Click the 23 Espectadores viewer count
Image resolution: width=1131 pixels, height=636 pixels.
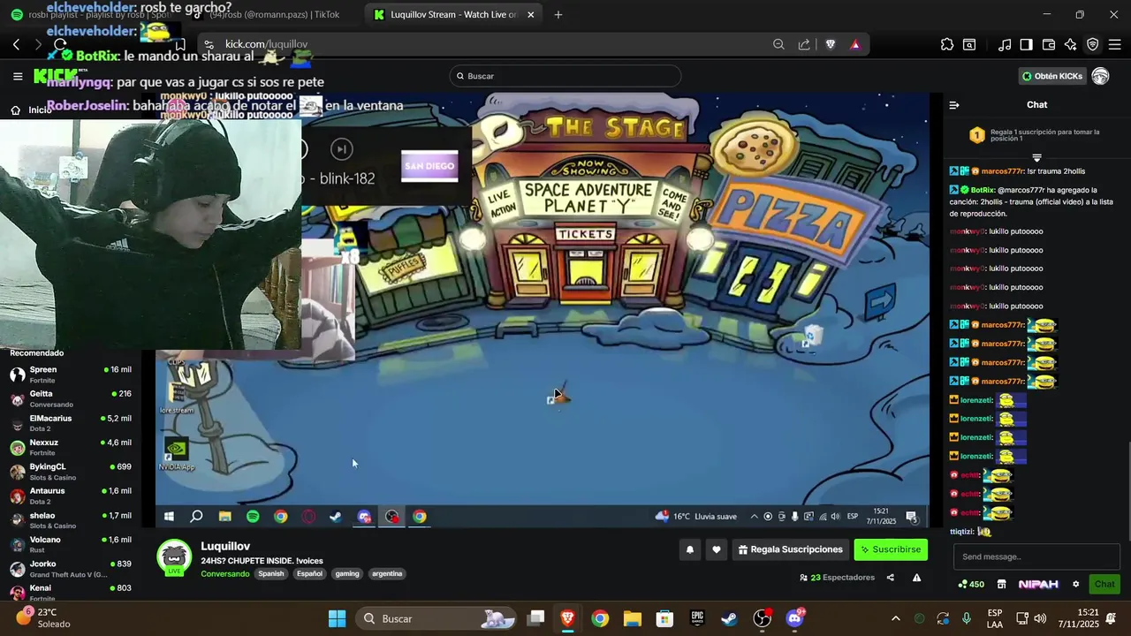[x=837, y=578]
